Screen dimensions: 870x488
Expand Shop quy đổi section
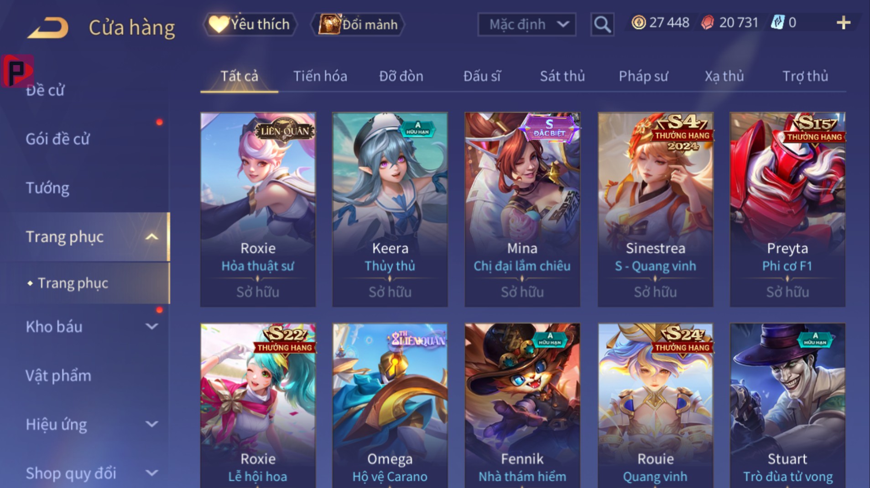[x=152, y=473]
